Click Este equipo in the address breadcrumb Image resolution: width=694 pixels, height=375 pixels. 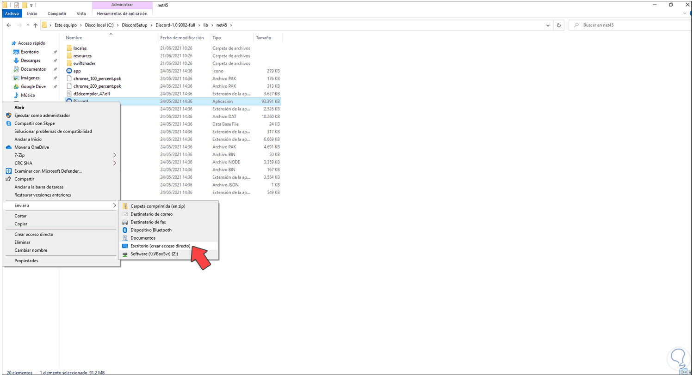pos(65,25)
